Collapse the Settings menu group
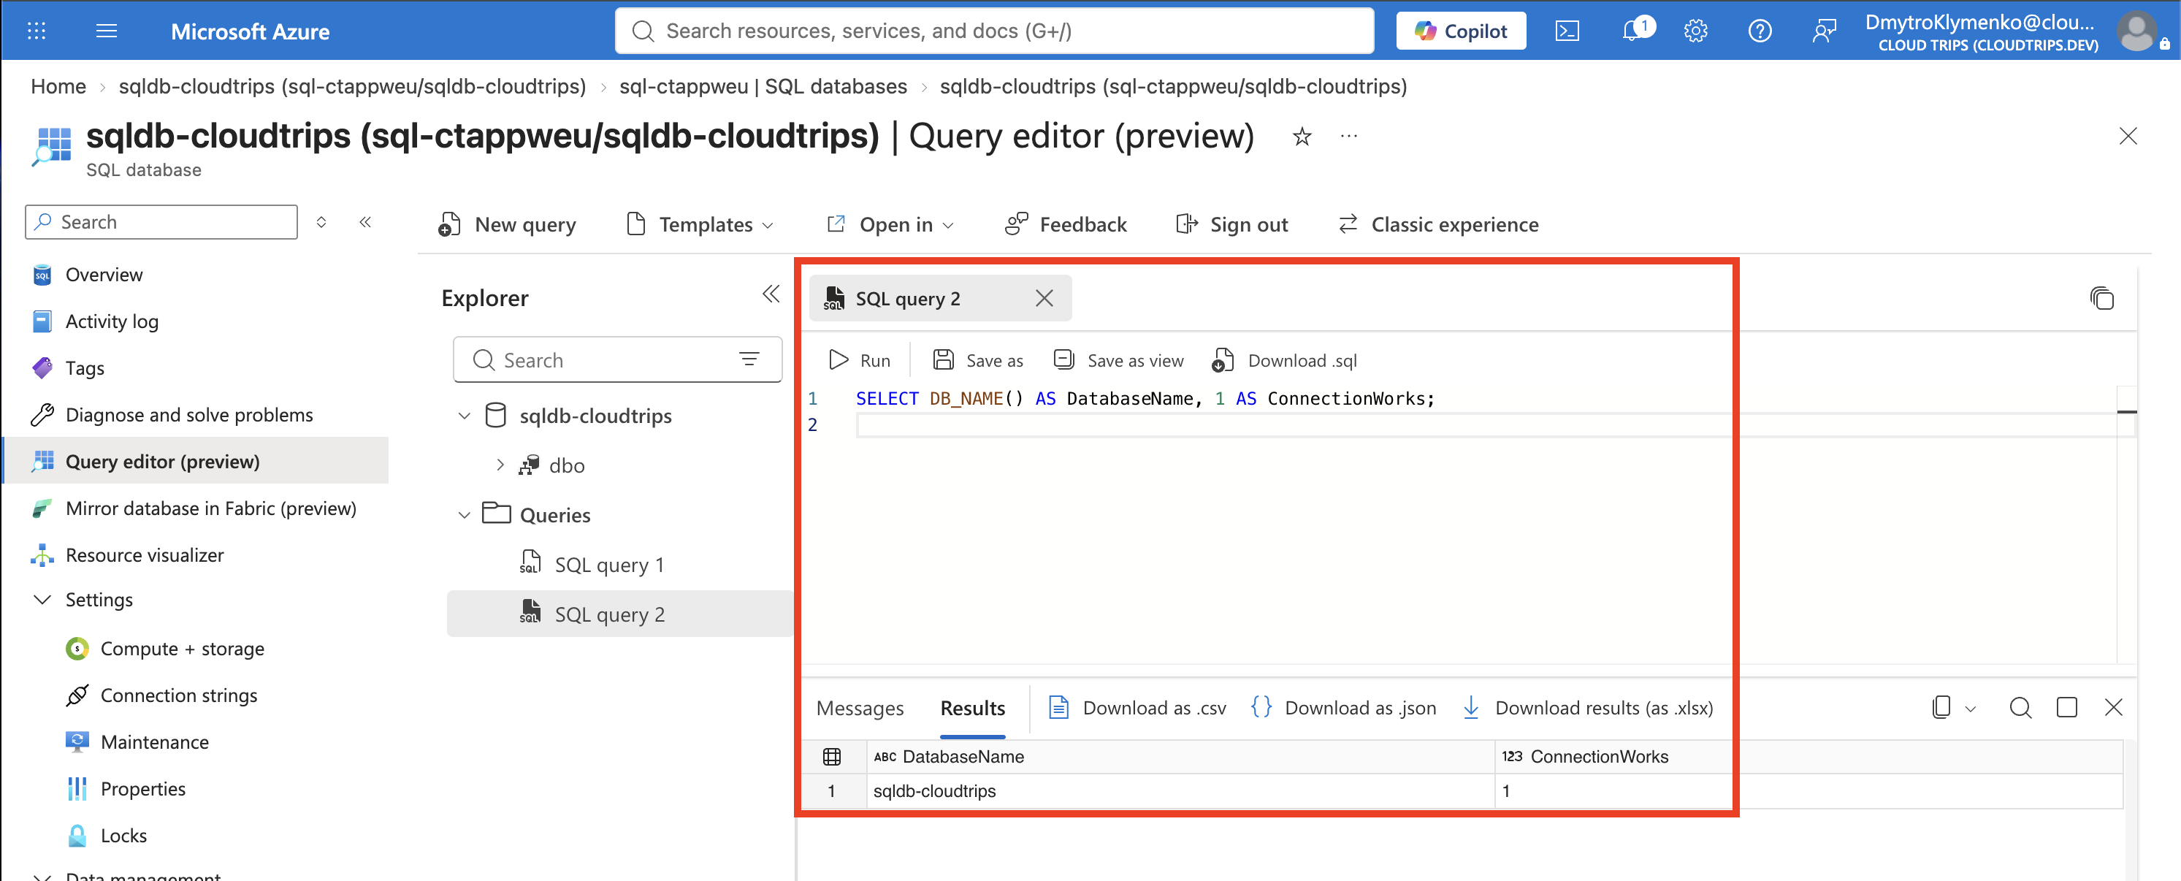 tap(42, 600)
